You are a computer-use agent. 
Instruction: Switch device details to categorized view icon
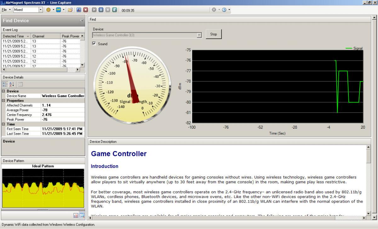point(5,84)
